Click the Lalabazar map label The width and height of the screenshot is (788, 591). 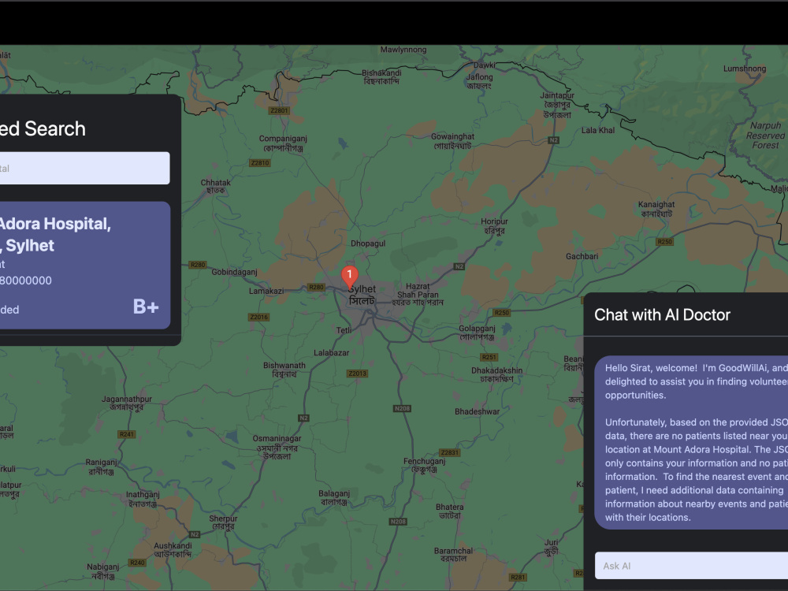coord(331,353)
